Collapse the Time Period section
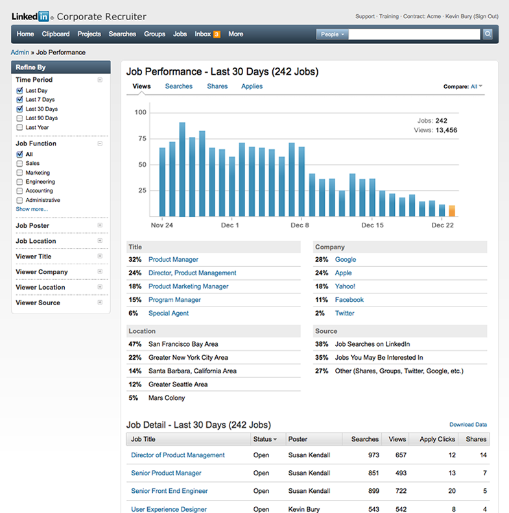 (x=100, y=80)
